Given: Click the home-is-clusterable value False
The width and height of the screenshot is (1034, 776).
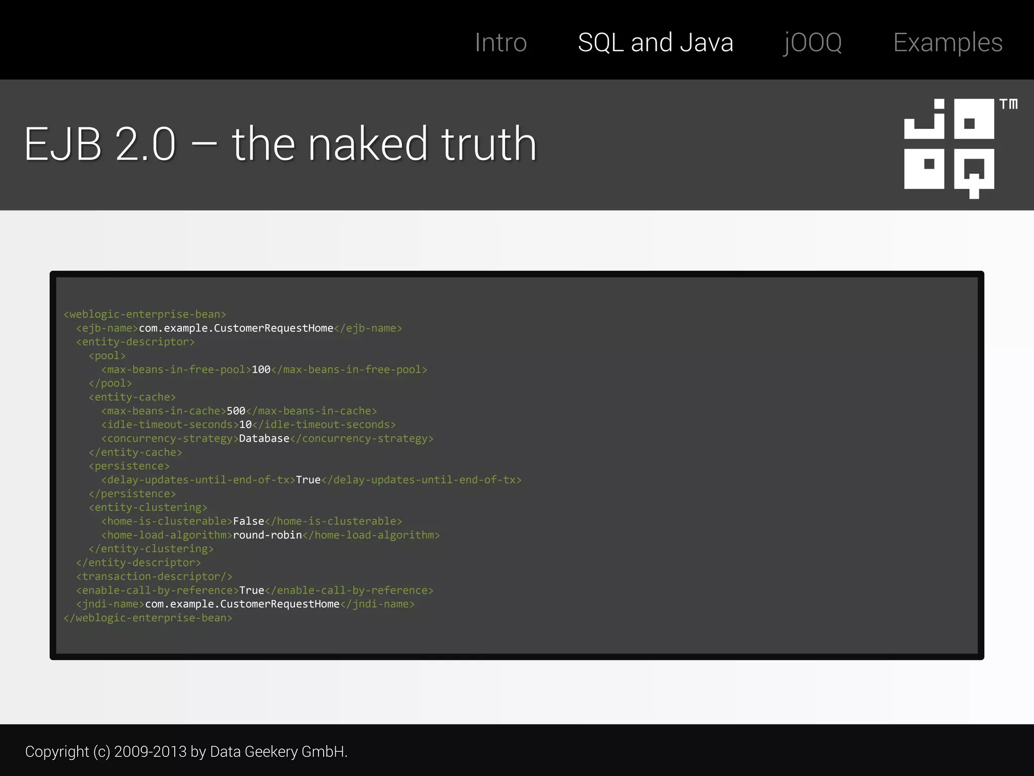Looking at the screenshot, I should point(248,521).
